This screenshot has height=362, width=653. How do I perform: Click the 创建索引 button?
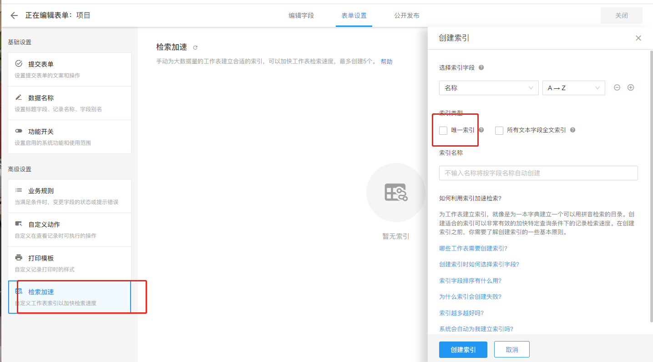click(x=463, y=350)
